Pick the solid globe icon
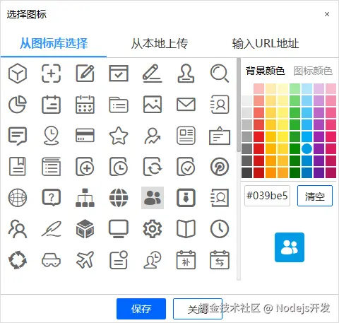 (119, 198)
